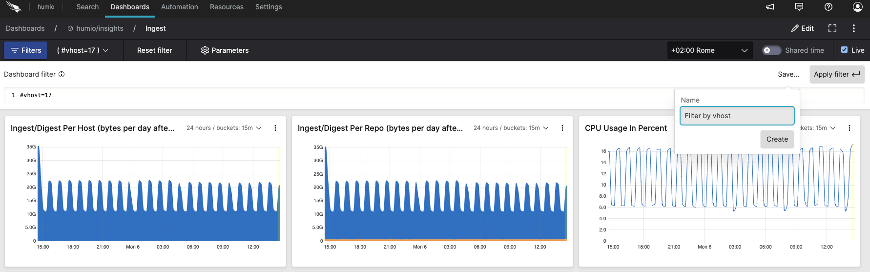Open dashboard kebab menu near Edit
Screen dimensions: 870x272
854,28
